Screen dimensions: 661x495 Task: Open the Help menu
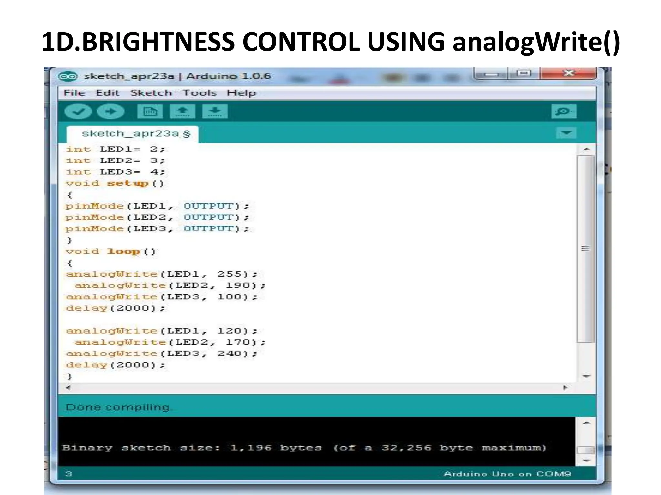[241, 93]
